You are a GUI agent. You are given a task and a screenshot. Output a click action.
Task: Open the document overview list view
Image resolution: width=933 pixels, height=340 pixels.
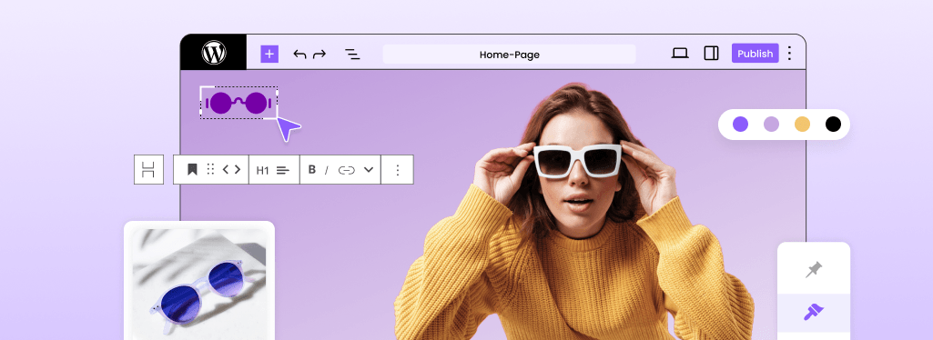point(352,55)
